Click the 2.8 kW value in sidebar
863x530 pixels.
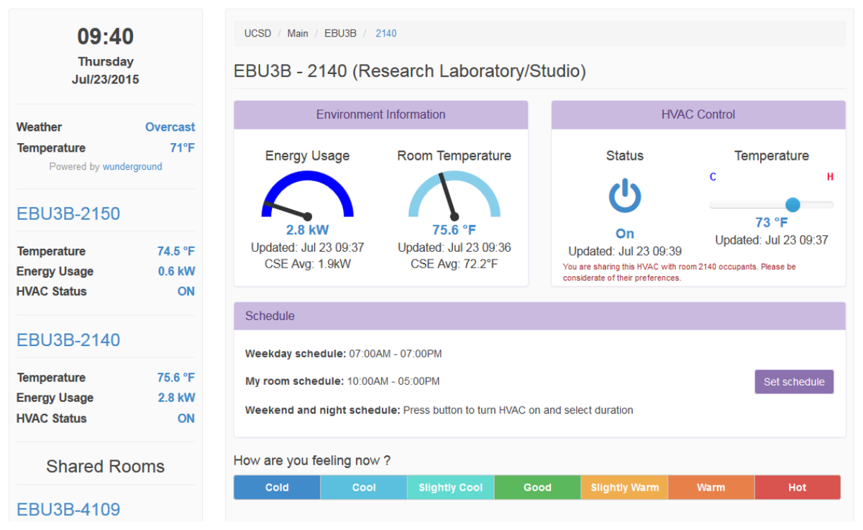coord(176,398)
